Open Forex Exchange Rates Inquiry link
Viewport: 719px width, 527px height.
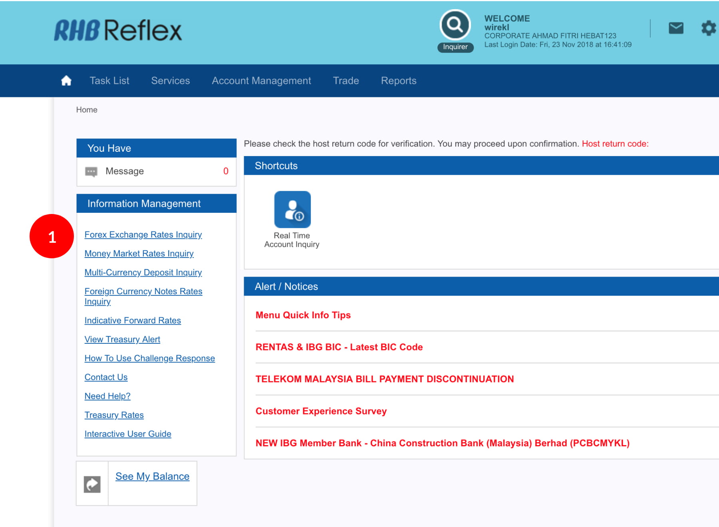coord(143,235)
